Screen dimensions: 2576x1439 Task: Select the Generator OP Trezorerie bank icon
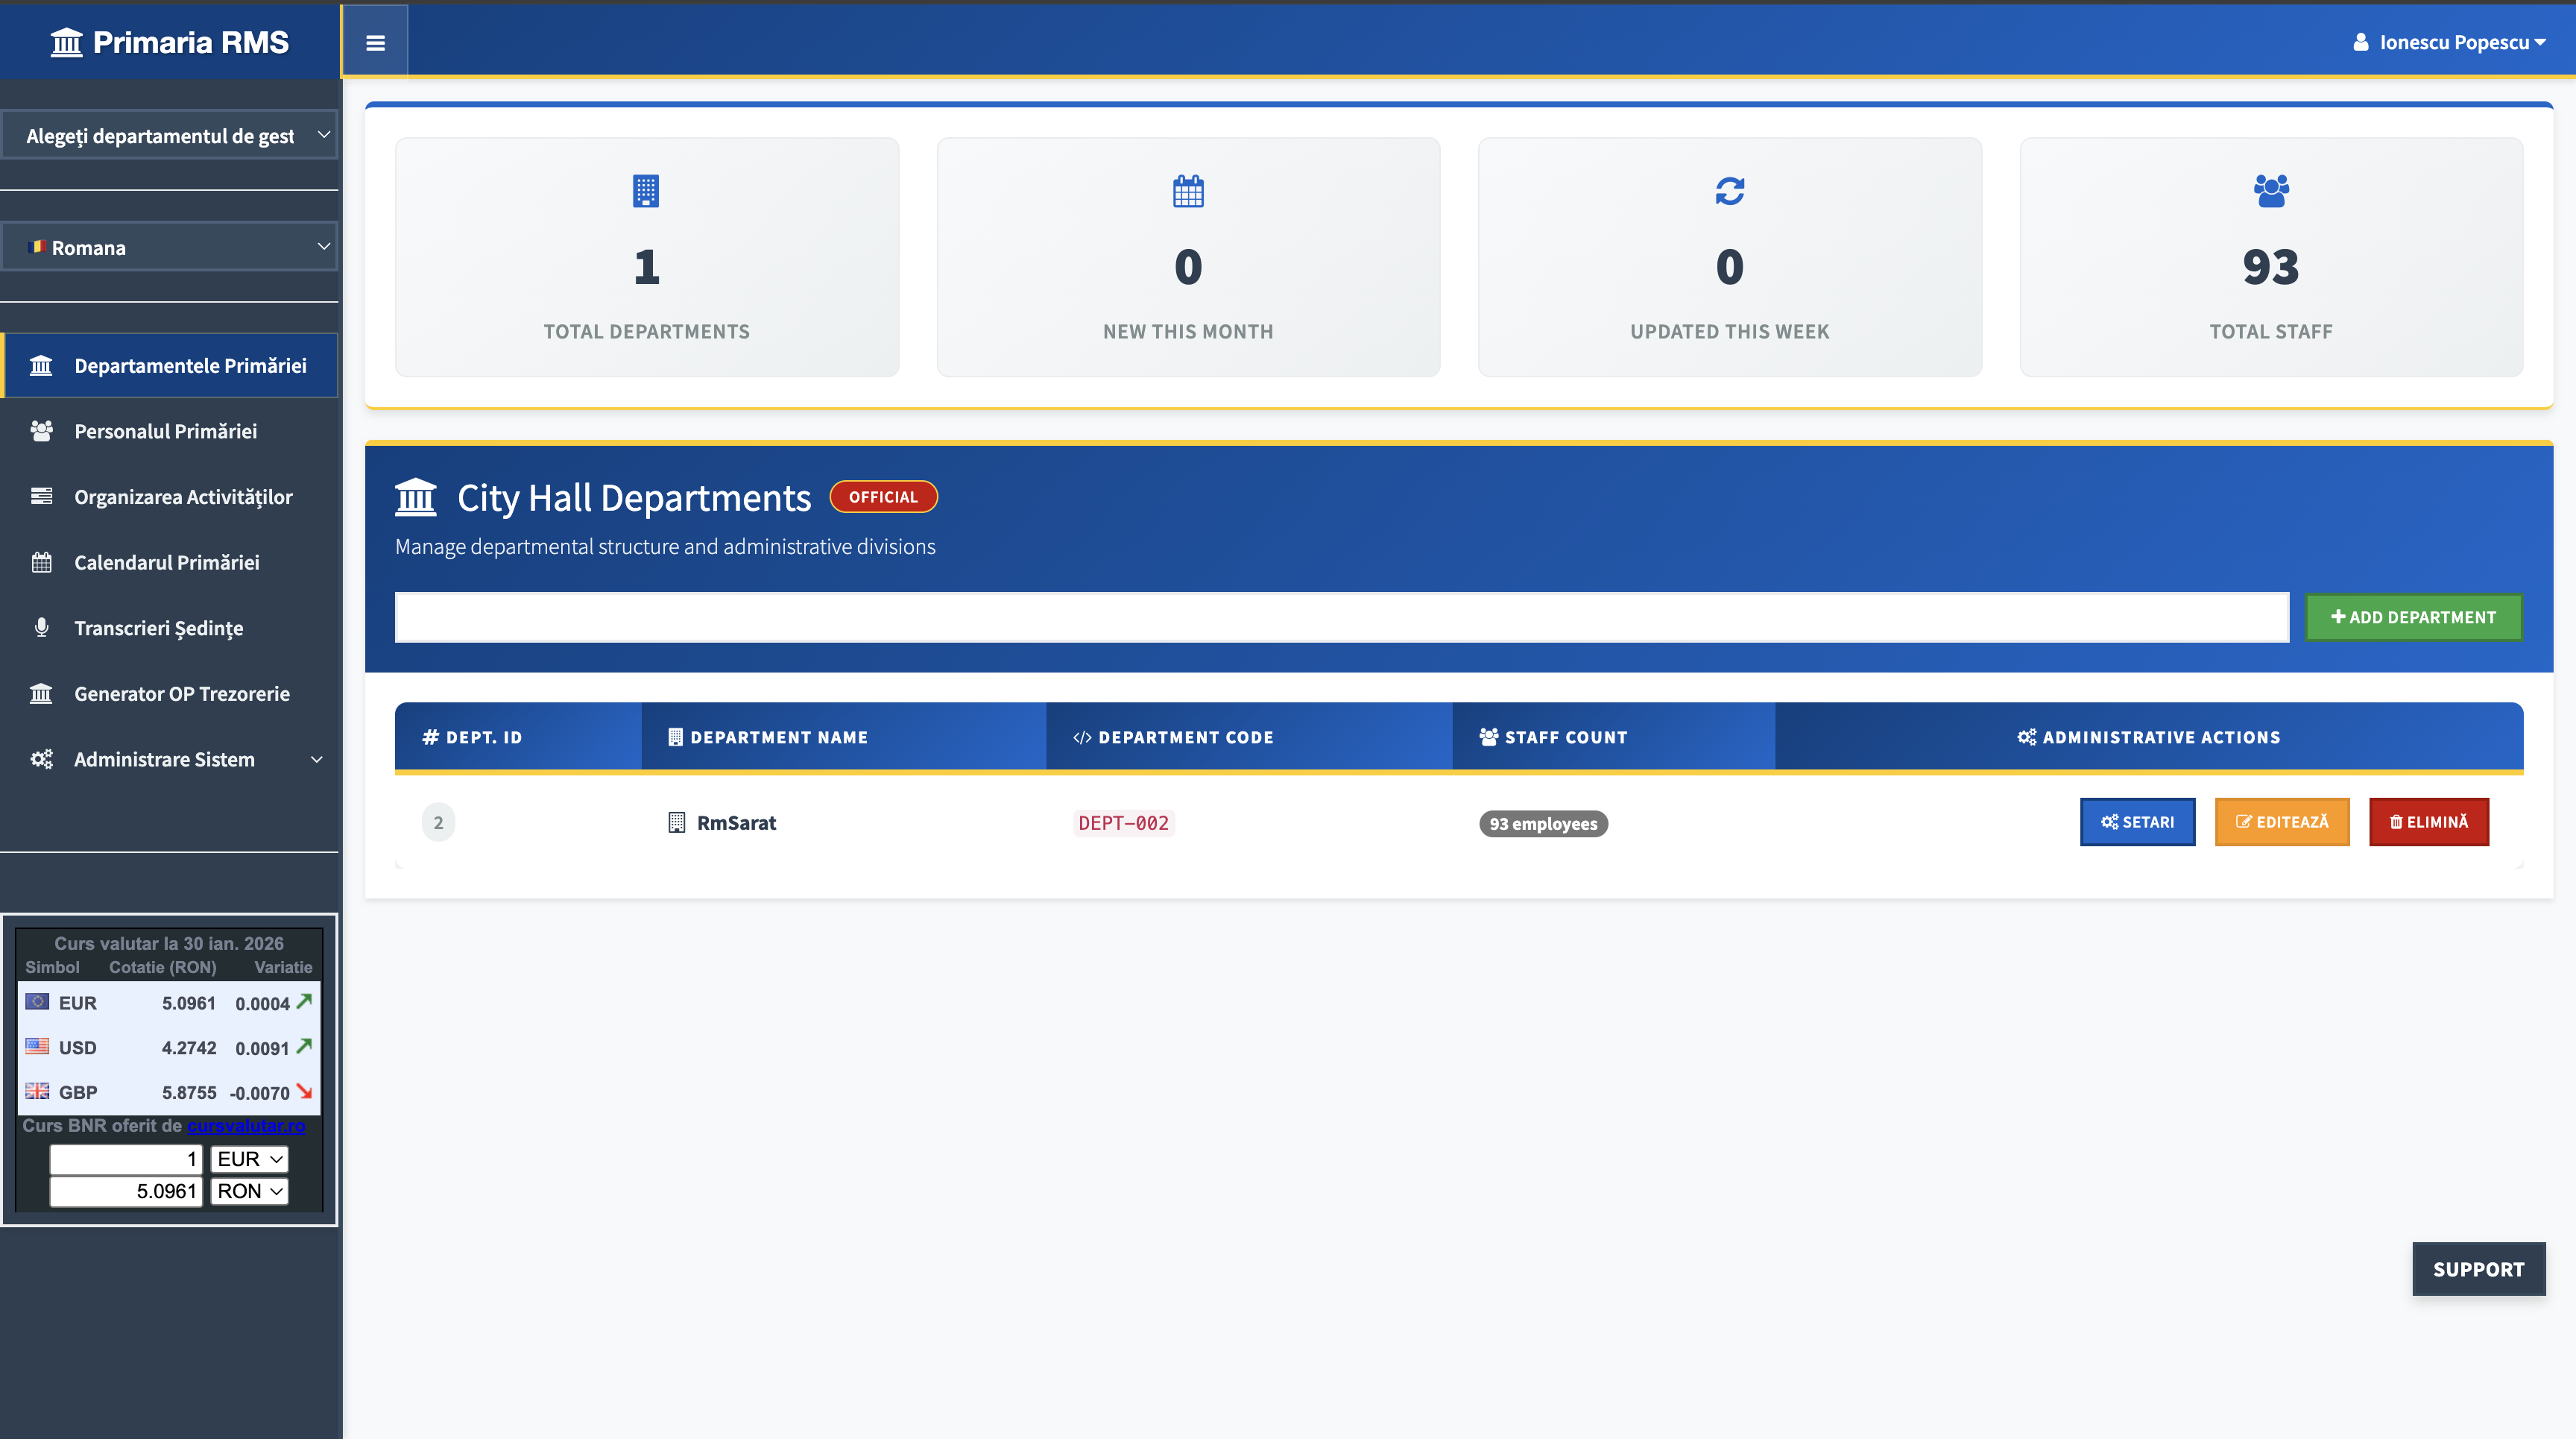[x=41, y=693]
